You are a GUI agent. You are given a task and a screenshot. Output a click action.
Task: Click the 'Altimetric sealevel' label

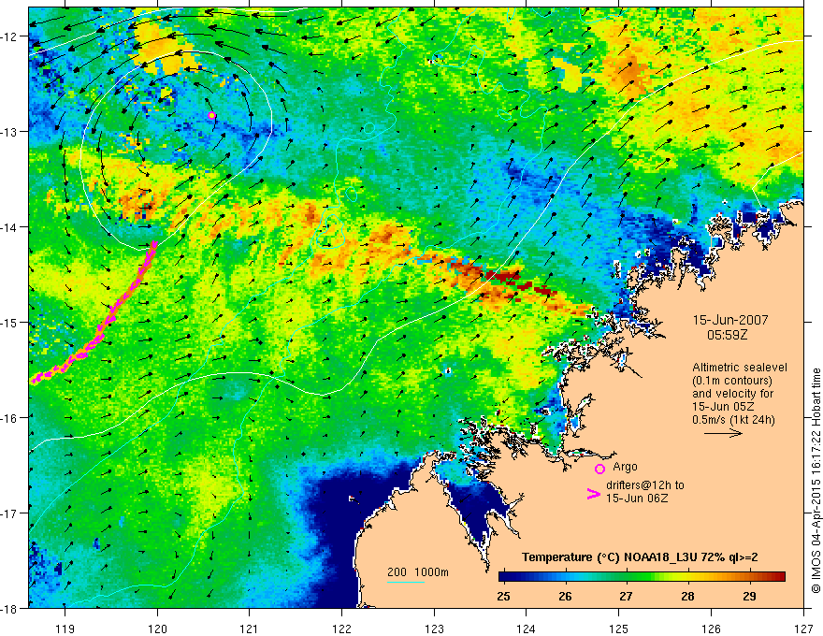[740, 368]
